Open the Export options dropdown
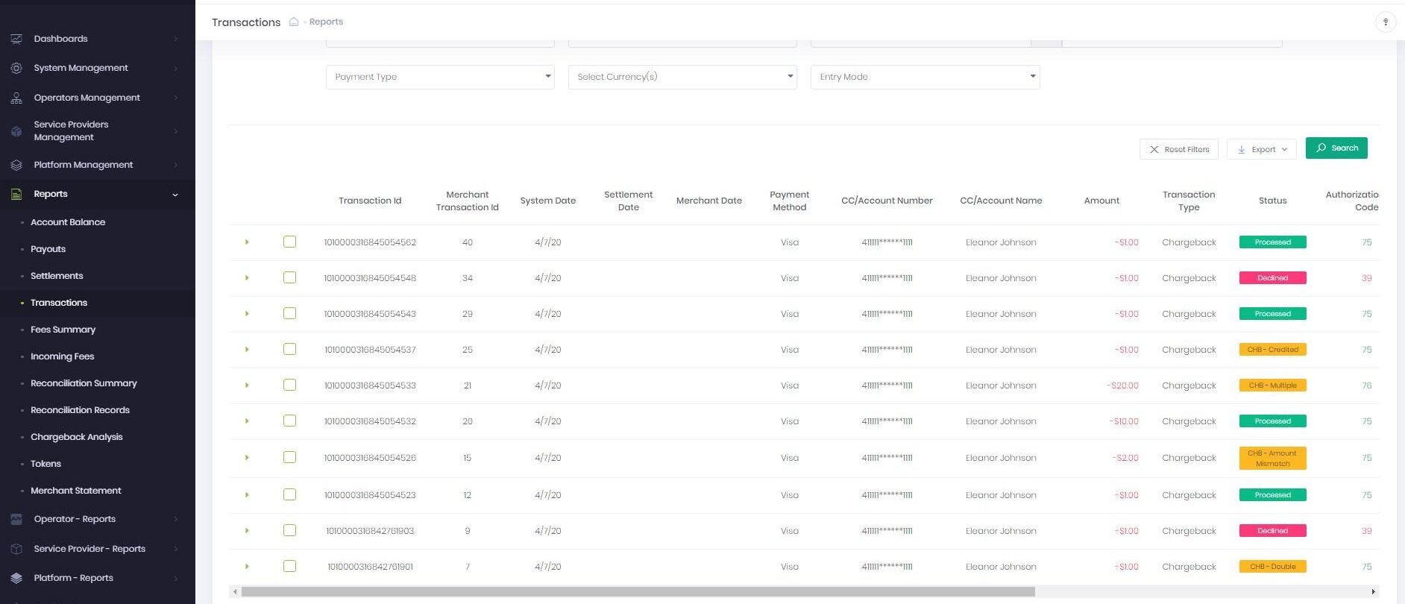 [x=1262, y=149]
